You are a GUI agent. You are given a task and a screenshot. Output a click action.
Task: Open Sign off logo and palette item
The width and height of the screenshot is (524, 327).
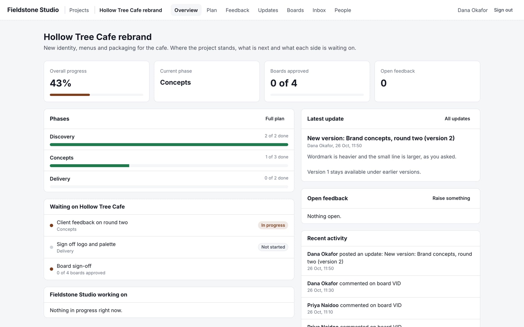[x=169, y=247]
